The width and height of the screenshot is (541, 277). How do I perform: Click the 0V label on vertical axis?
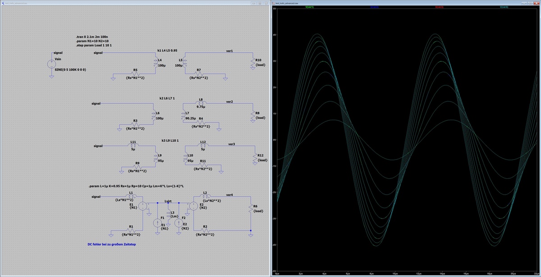coord(274,140)
